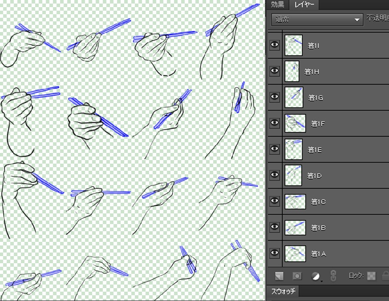Hide layer 箸1E via its eye
389x301 pixels.
(x=274, y=149)
